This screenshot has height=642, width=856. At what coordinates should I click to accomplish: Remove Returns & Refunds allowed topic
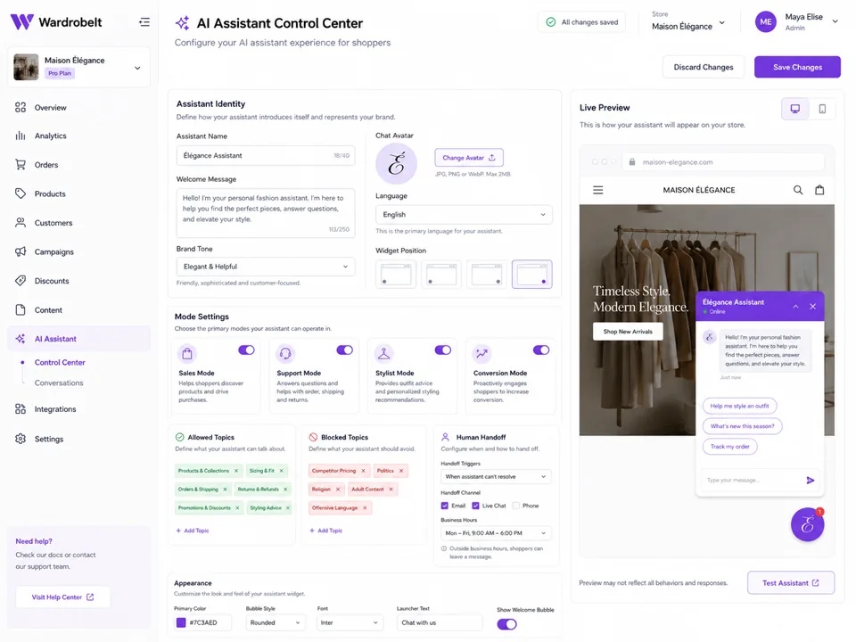[x=285, y=490]
